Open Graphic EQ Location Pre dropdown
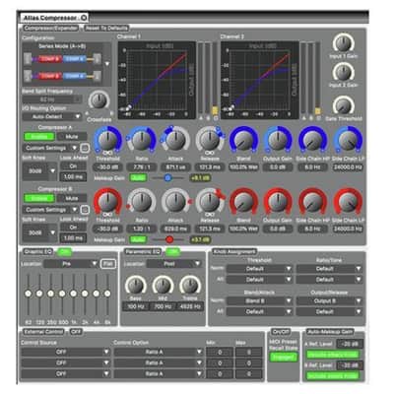Viewport: 394px width, 394px height. (x=71, y=264)
